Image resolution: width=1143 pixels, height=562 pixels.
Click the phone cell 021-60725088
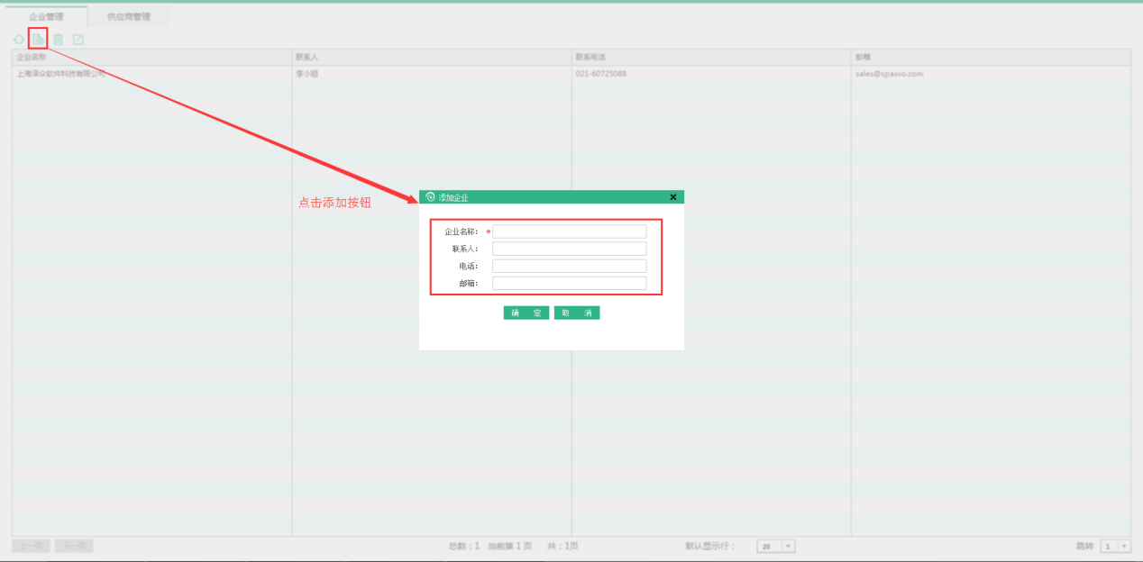click(x=711, y=74)
